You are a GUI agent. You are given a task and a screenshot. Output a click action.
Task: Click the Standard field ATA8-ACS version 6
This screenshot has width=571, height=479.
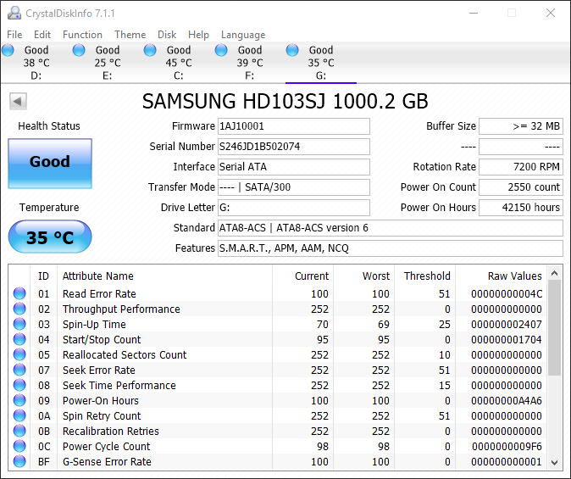(391, 228)
